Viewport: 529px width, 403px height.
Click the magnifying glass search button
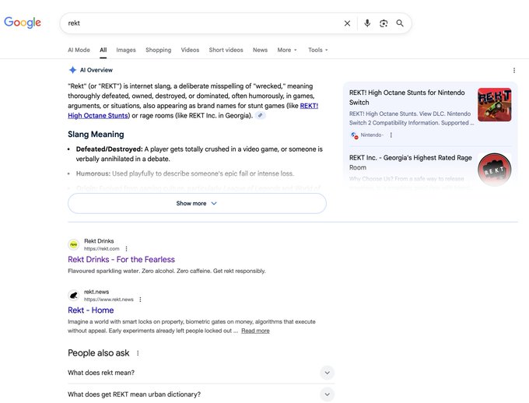tap(400, 23)
